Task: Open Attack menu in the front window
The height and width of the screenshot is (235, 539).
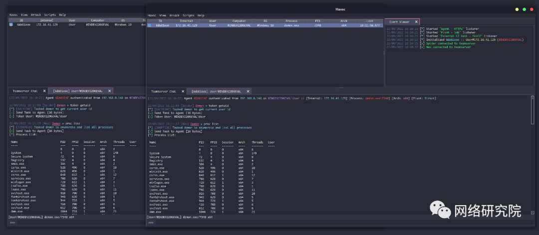Action: [174, 15]
